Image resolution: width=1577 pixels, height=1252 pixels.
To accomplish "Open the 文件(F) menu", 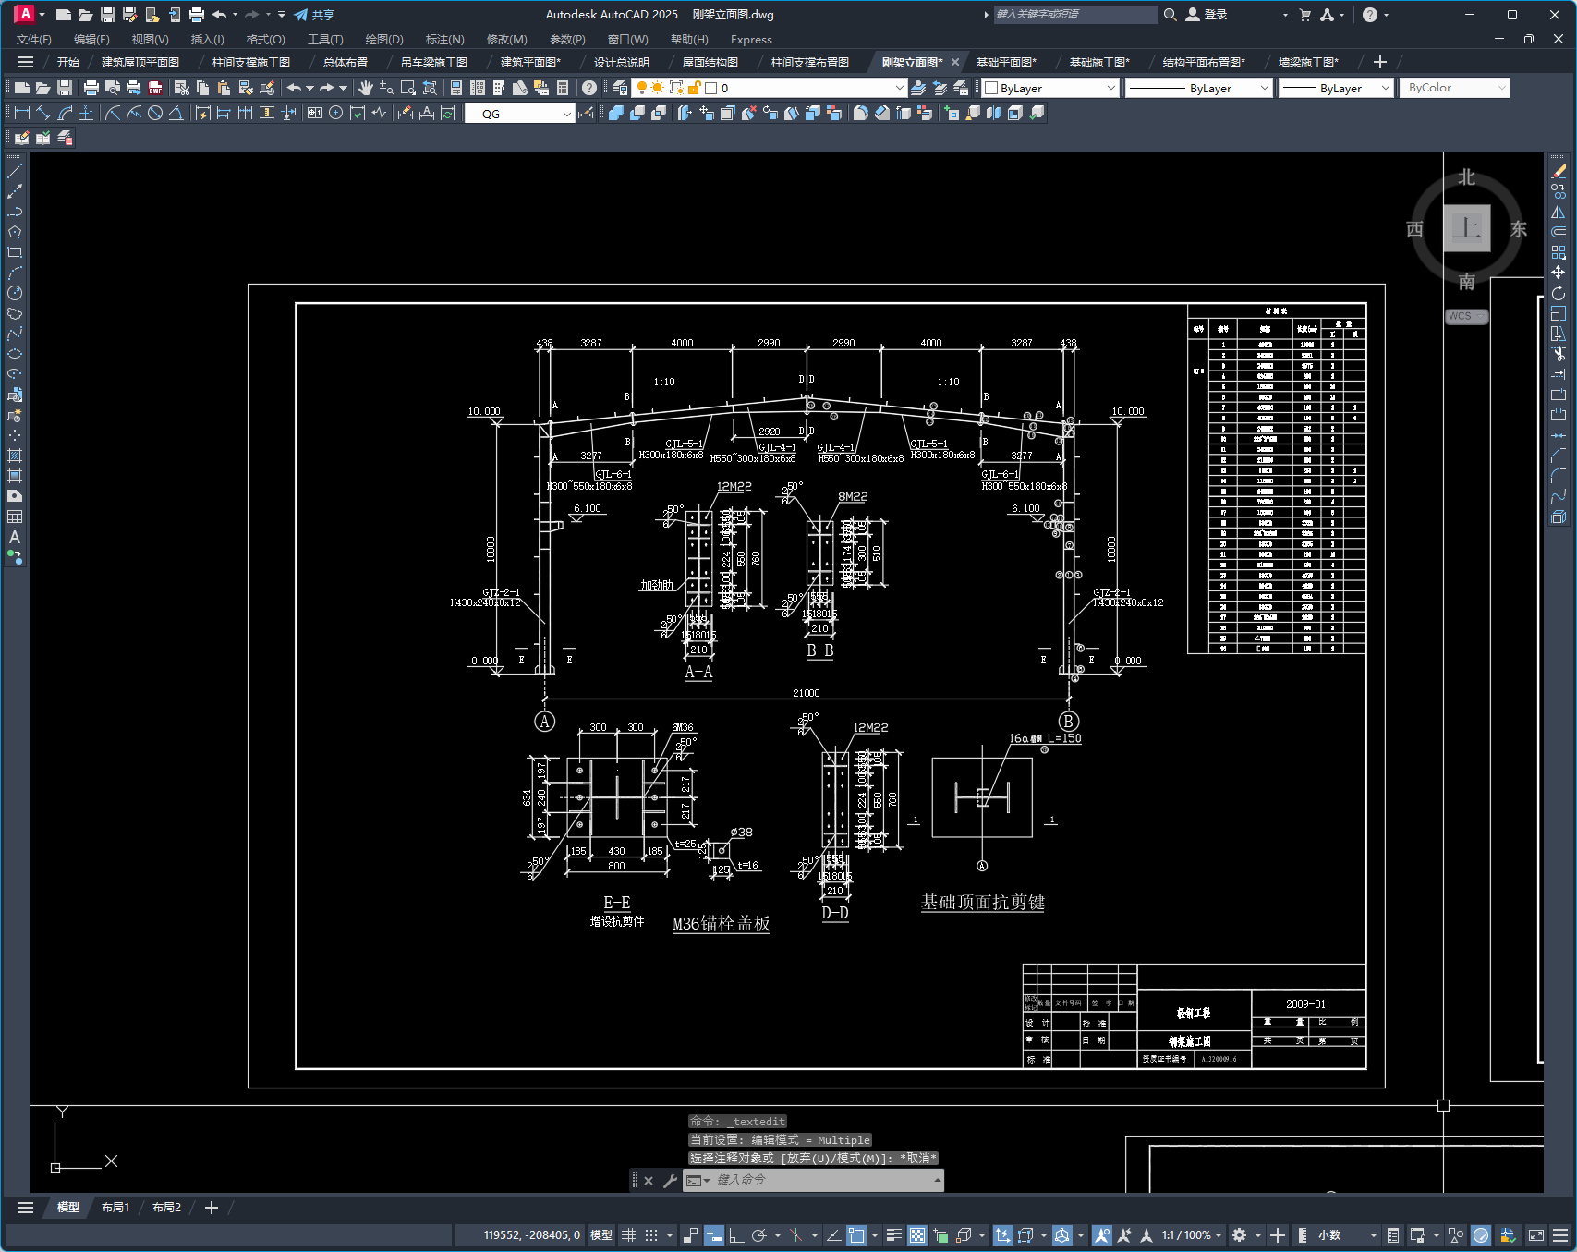I will [x=34, y=39].
